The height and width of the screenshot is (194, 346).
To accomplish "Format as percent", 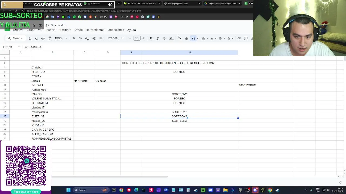I will pos(80,38).
